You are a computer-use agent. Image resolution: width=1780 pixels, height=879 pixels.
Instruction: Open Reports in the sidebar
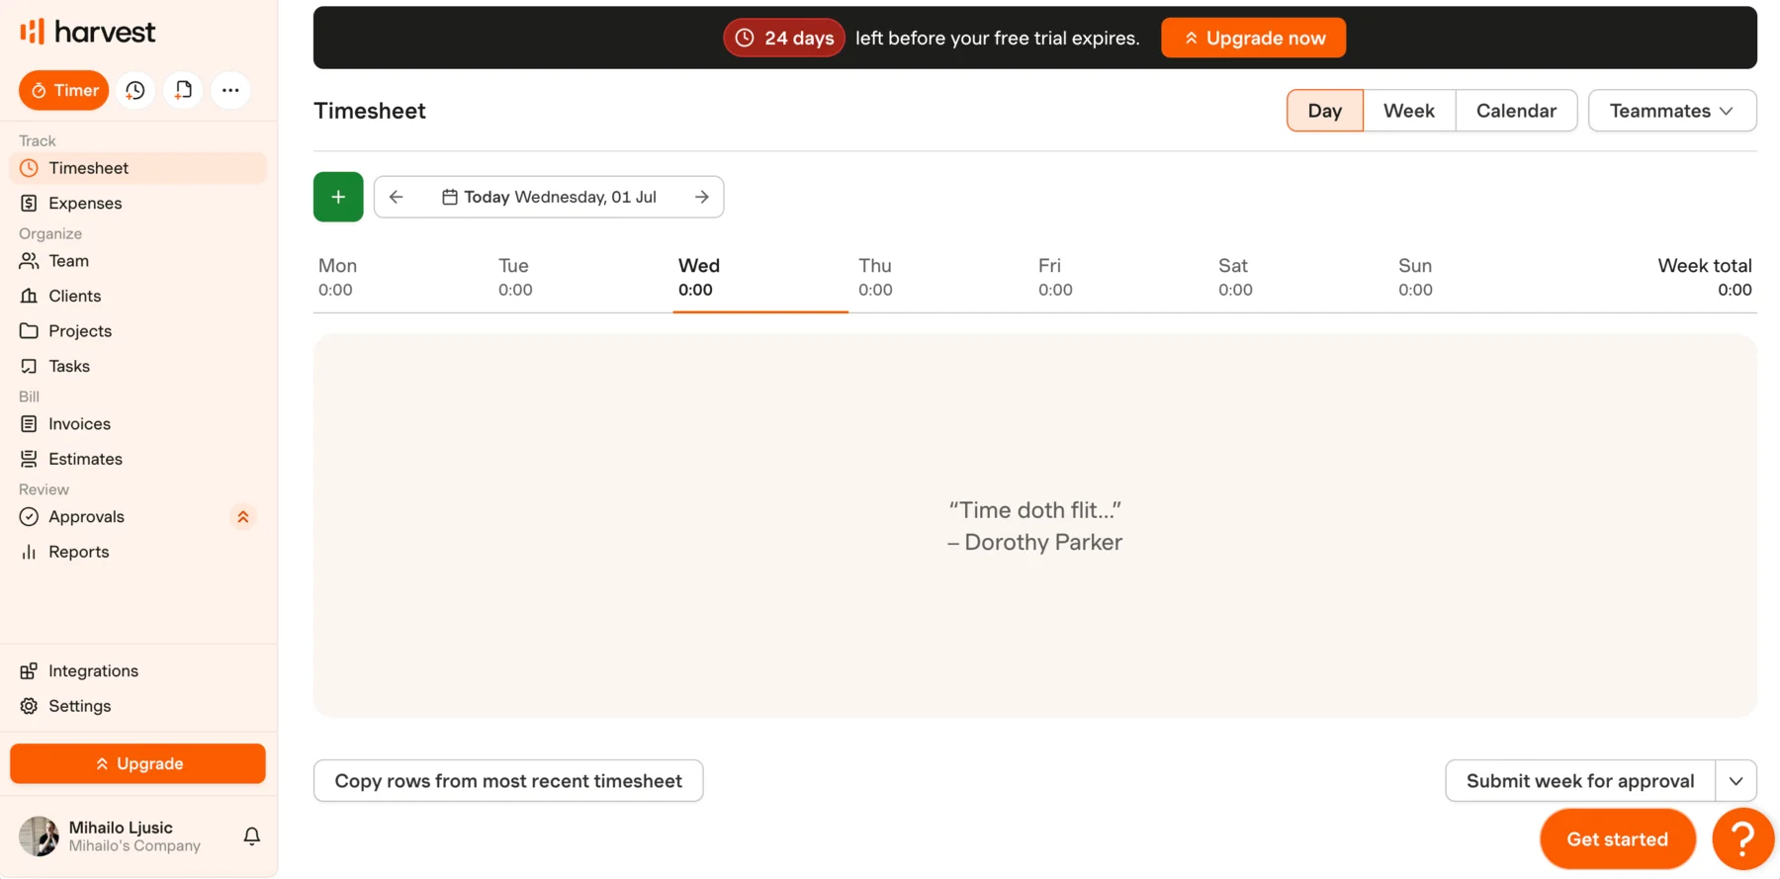(x=79, y=552)
